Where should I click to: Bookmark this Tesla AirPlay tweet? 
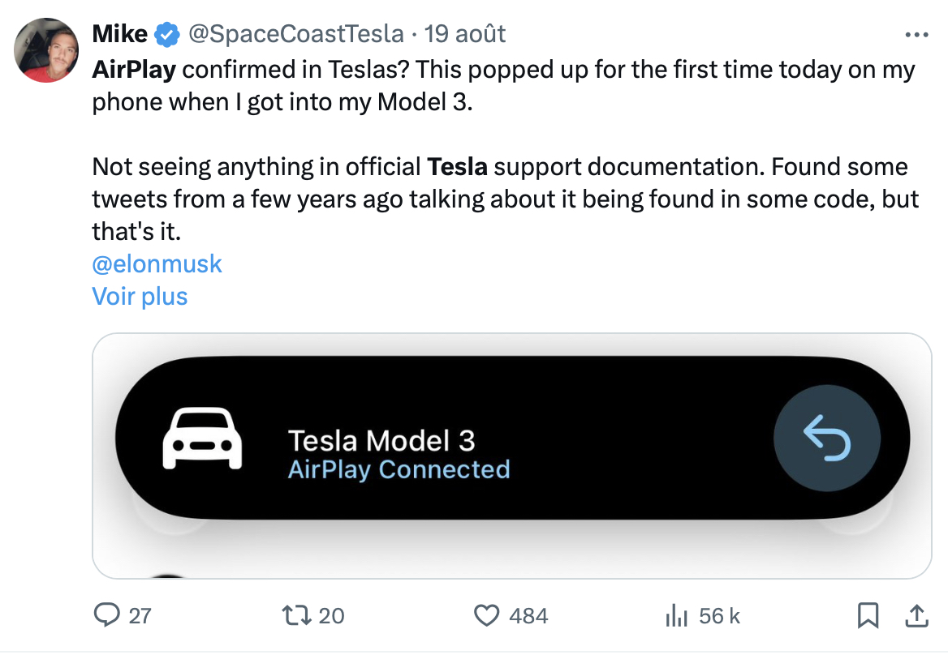coord(869,616)
